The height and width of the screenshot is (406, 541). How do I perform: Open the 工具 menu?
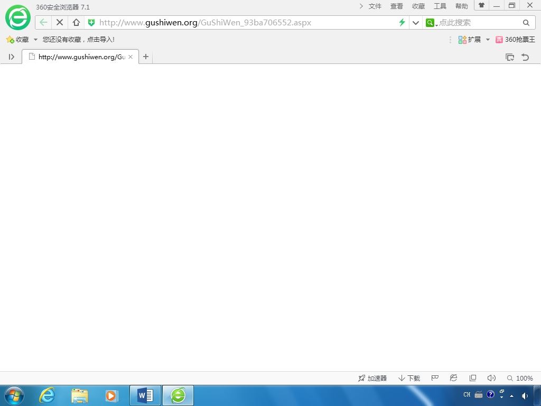440,6
